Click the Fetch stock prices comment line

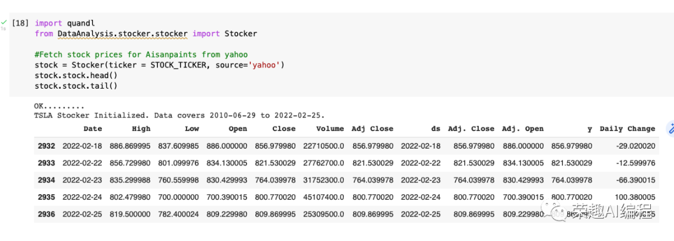(x=142, y=55)
